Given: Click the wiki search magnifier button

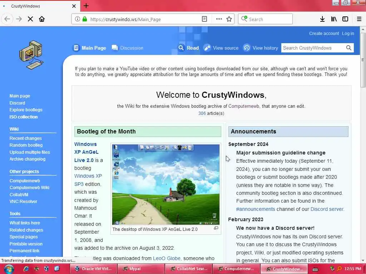Looking at the screenshot, I should tap(348, 48).
